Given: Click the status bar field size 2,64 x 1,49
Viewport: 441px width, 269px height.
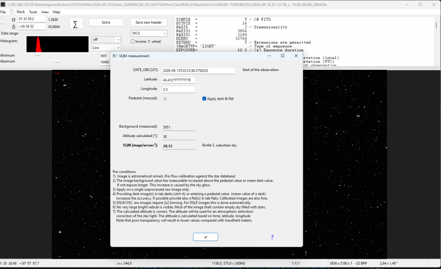Looking at the screenshot, I should 389,263.
